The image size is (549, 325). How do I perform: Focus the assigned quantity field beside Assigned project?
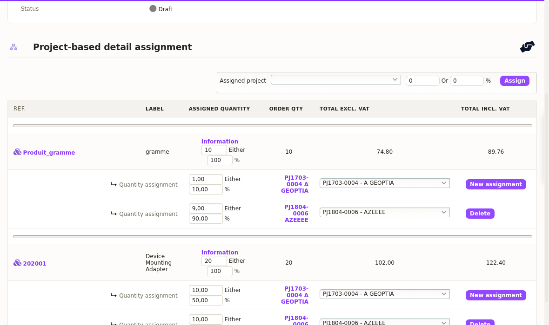(422, 81)
